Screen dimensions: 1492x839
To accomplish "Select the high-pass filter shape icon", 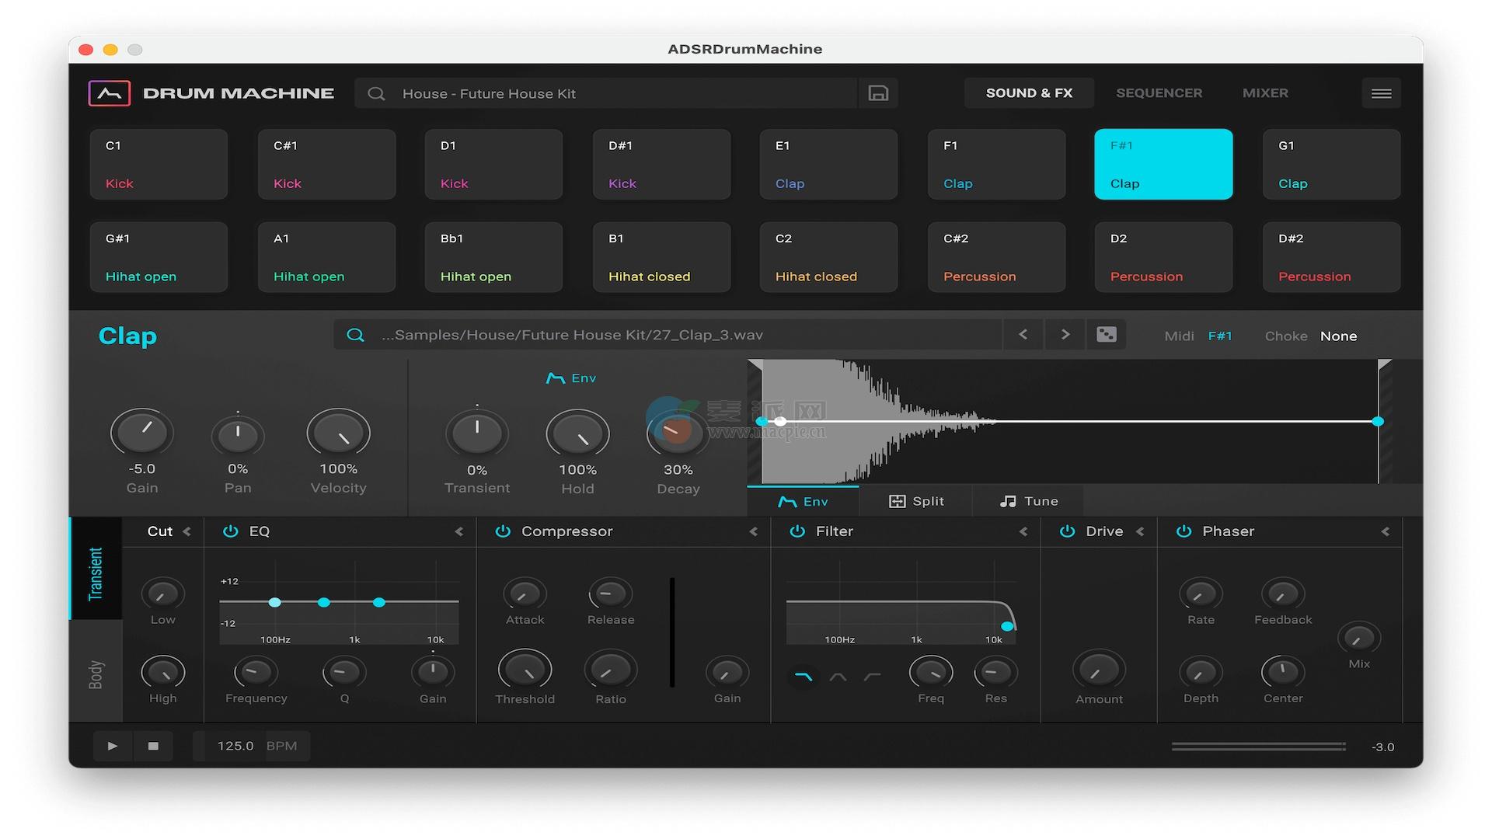I will (872, 677).
